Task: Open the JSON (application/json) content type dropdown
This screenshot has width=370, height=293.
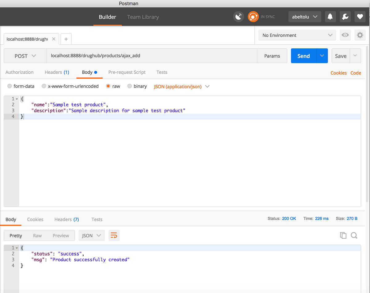Action: point(182,87)
